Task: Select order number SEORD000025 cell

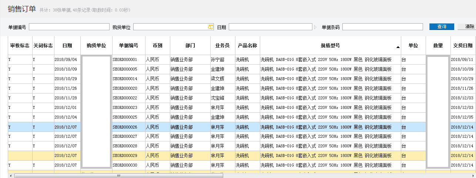Action: (128, 117)
